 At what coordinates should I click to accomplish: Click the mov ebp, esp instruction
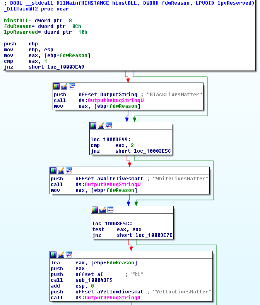click(x=29, y=50)
